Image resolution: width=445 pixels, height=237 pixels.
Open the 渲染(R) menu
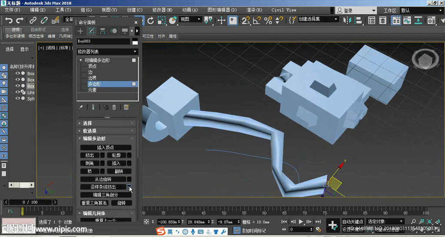(x=254, y=10)
